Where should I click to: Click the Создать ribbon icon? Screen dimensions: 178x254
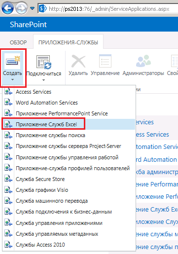(x=12, y=61)
